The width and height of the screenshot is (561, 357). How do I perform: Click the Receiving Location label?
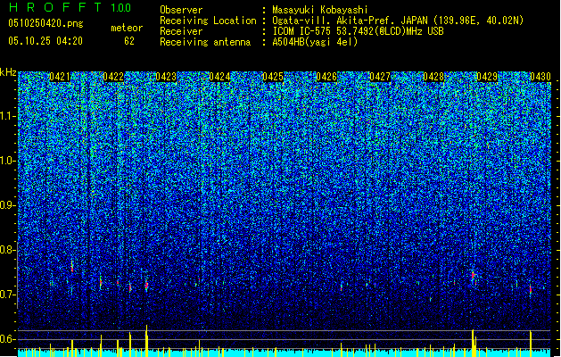click(x=208, y=21)
